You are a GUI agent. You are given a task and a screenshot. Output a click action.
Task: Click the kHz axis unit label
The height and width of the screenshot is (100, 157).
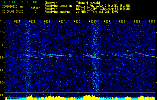coord(2,20)
